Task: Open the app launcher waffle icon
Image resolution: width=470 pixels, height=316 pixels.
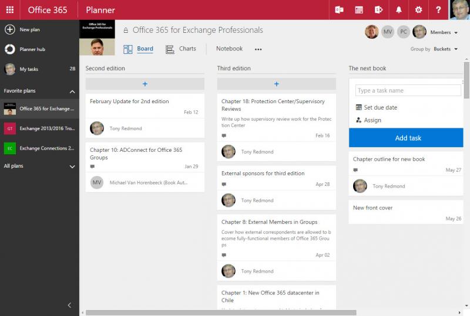Action: pos(10,10)
